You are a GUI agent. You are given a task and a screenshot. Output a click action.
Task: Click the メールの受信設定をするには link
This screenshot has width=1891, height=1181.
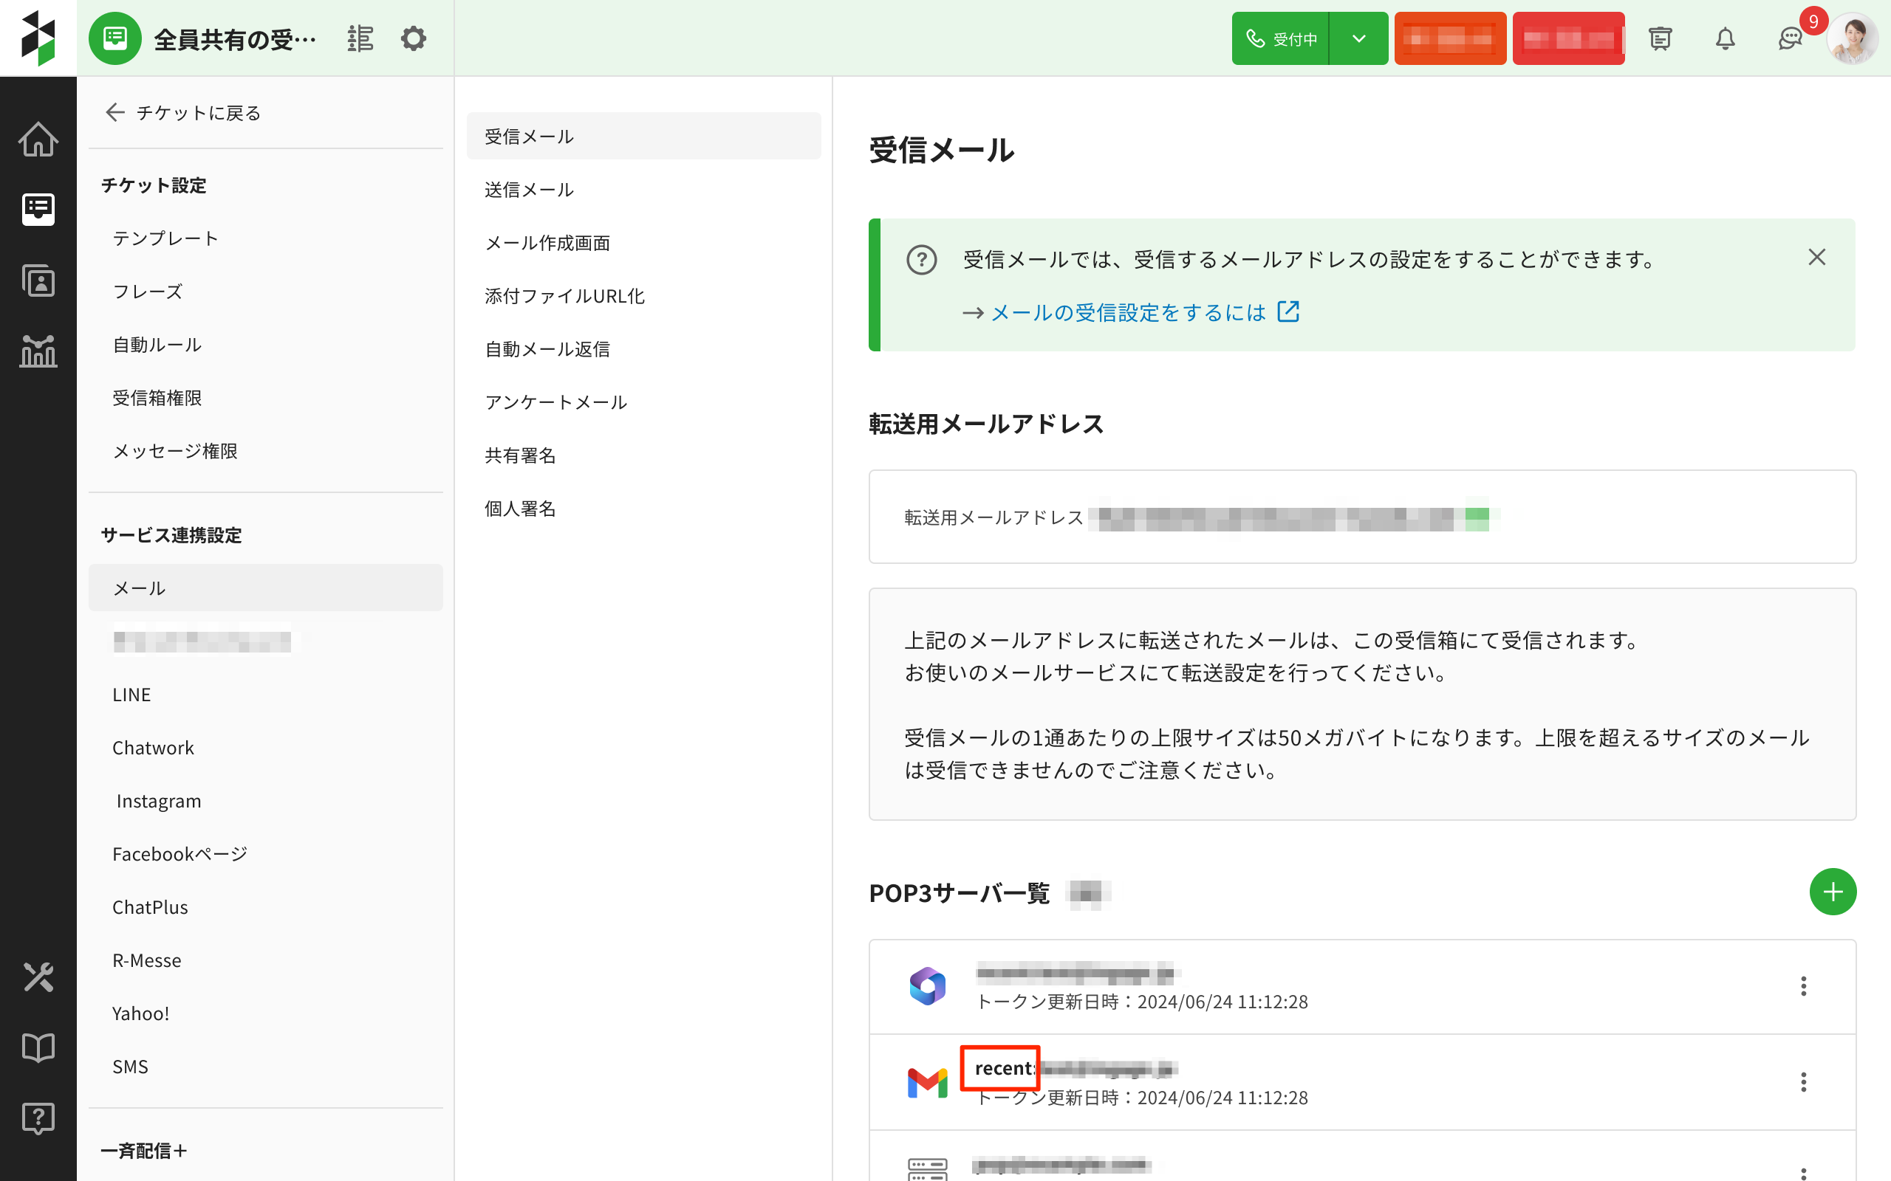click(1129, 313)
